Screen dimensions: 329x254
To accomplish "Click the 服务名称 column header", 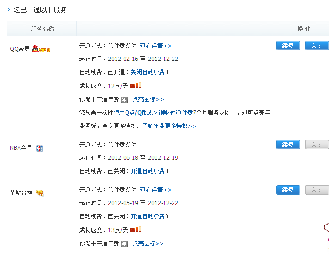I will (43, 29).
